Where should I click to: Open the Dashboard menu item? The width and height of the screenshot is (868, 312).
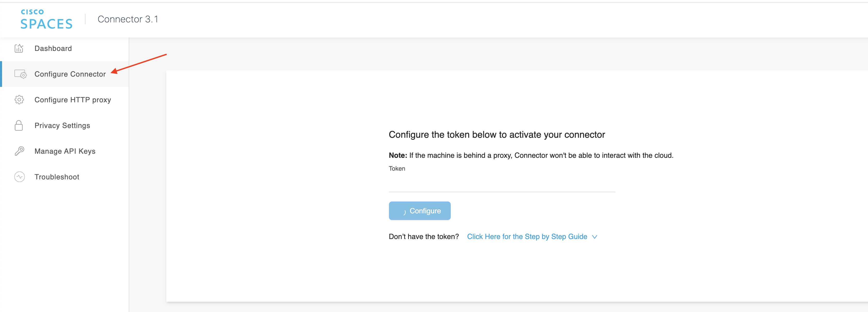pyautogui.click(x=53, y=49)
